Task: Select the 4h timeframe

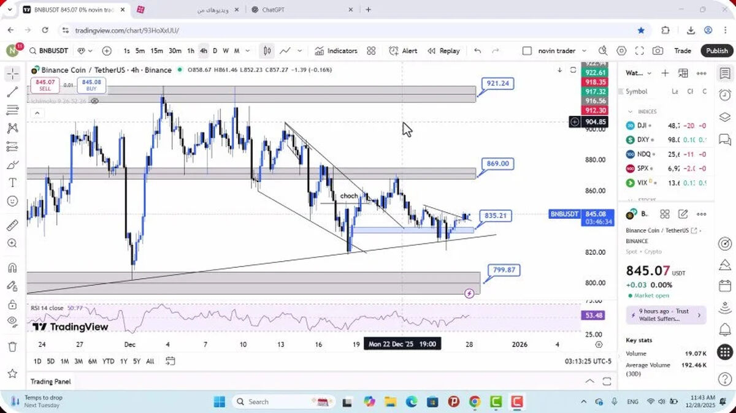Action: [204, 51]
